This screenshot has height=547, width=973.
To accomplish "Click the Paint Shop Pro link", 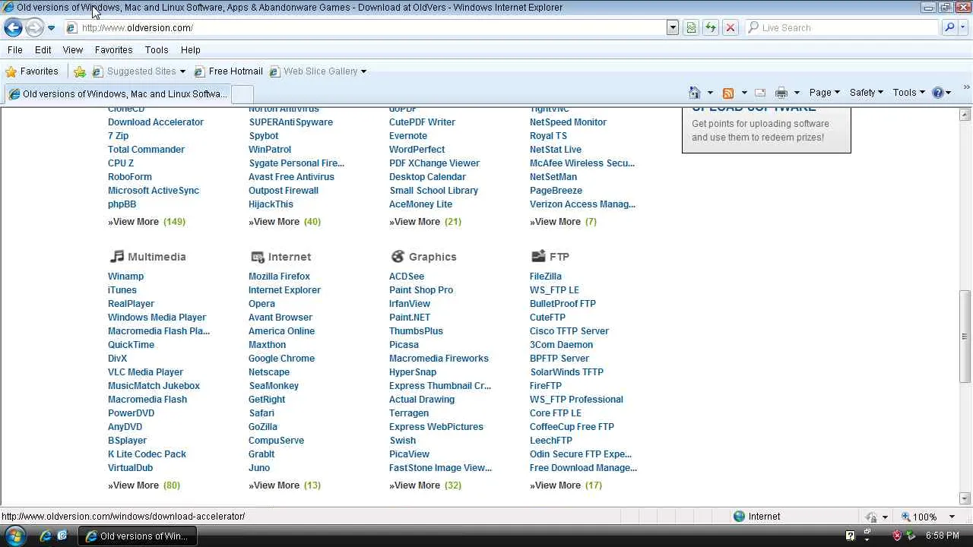I will 421,290.
